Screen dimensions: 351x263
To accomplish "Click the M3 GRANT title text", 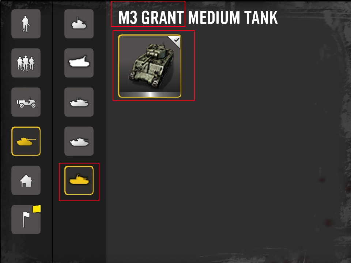I will (x=151, y=18).
